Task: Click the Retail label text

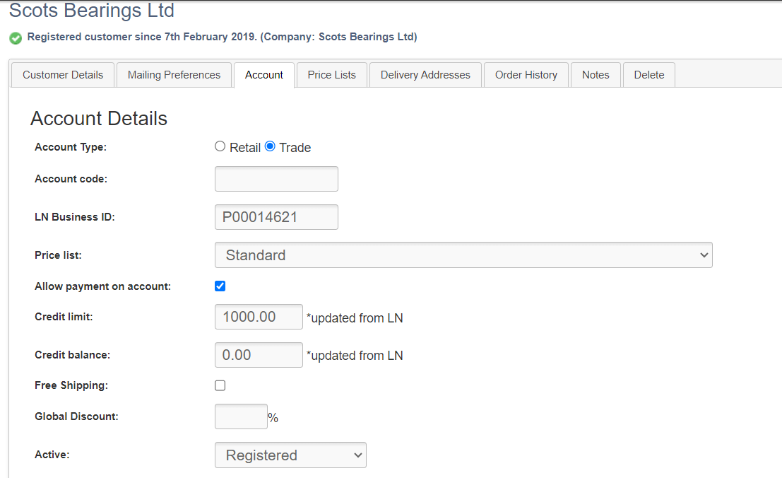Action: click(245, 148)
